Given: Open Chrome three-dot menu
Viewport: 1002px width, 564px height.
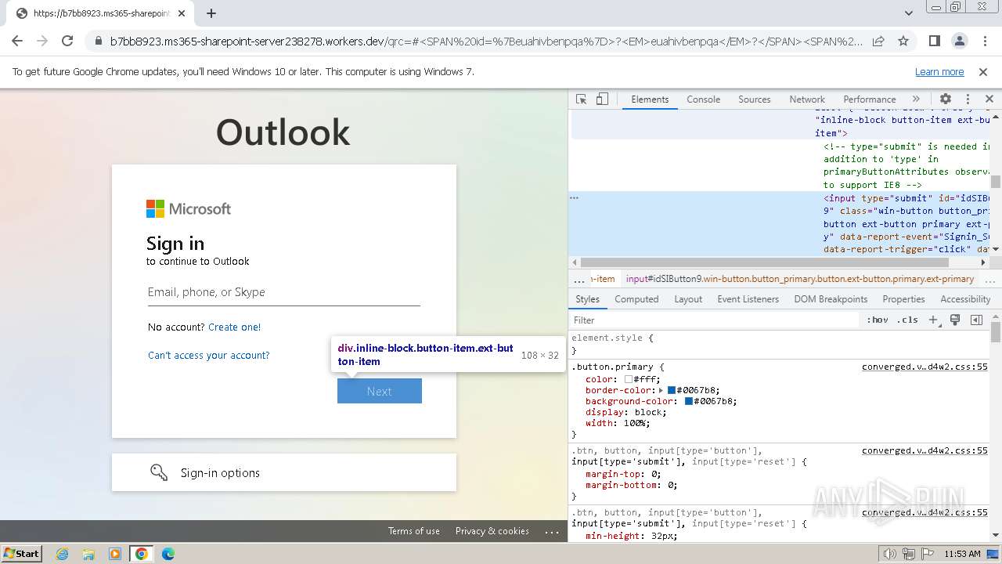Looking at the screenshot, I should pyautogui.click(x=984, y=41).
